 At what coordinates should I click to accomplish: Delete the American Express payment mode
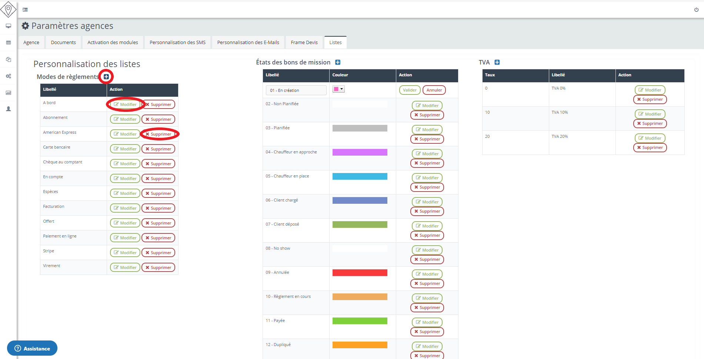tap(158, 134)
